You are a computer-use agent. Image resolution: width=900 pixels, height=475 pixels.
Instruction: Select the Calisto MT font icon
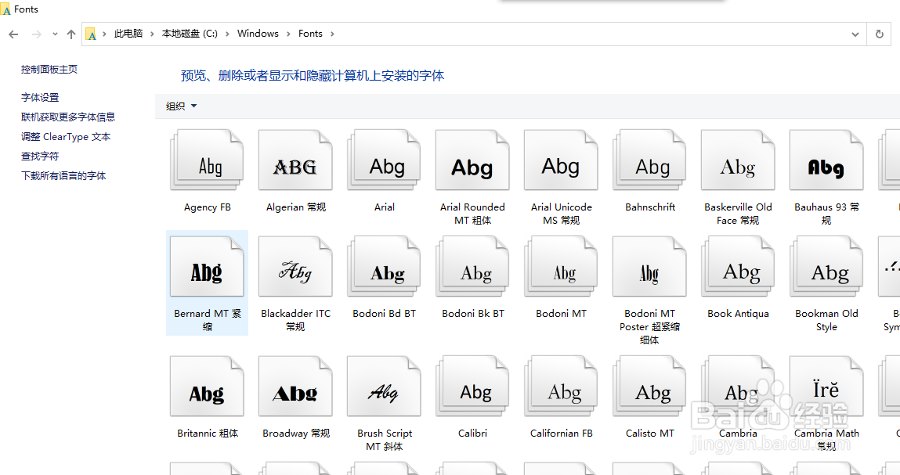pos(650,387)
